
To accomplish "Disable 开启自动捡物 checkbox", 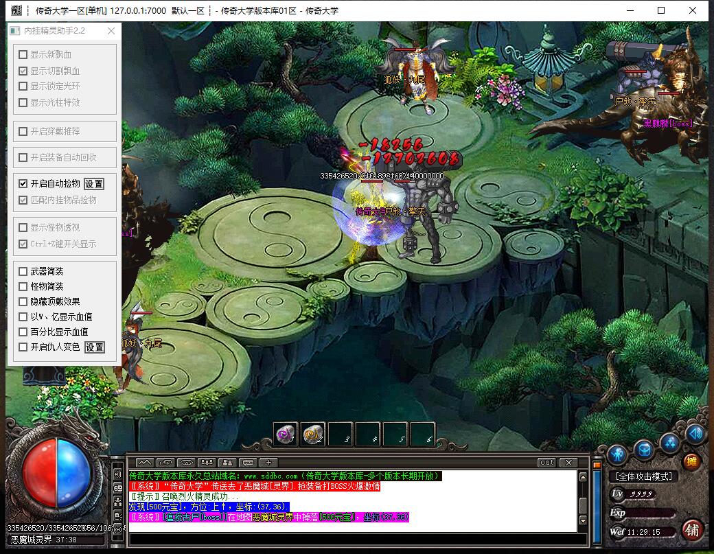I will coord(23,183).
